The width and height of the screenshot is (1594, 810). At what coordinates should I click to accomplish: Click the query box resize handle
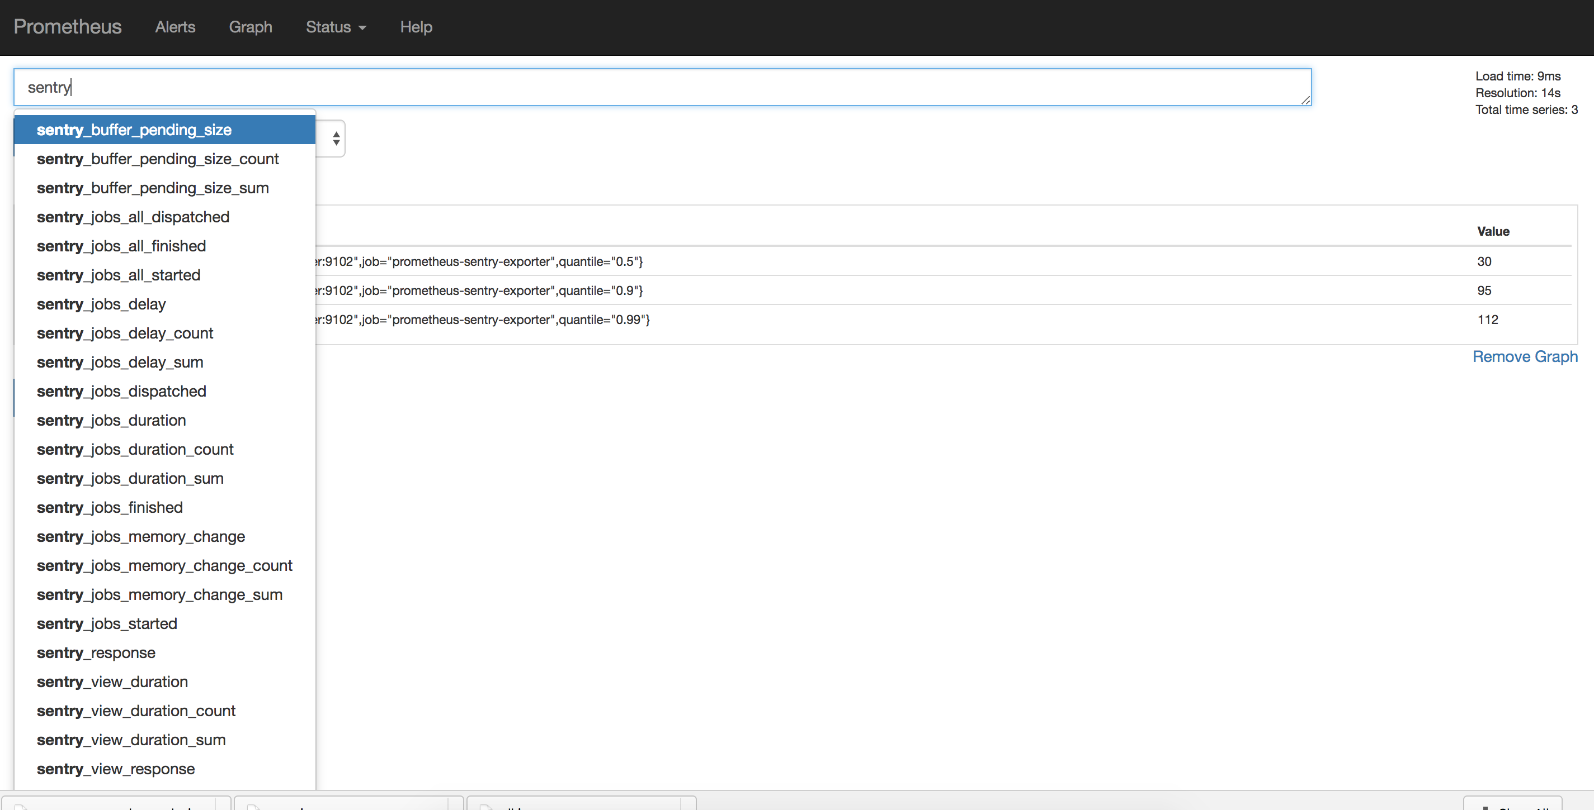pos(1305,100)
